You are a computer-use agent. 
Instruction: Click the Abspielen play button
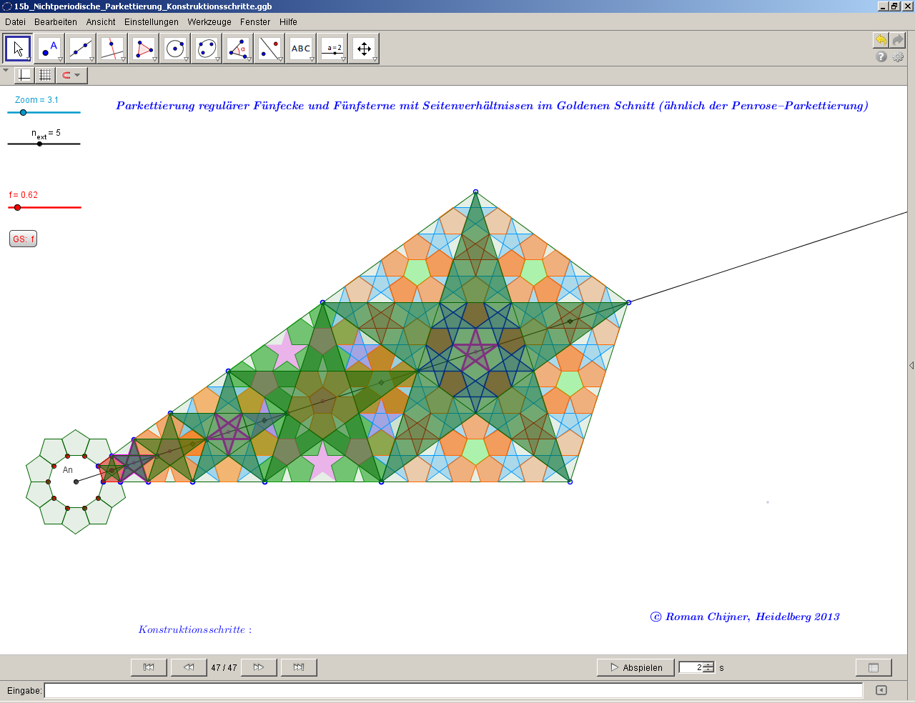(x=635, y=667)
